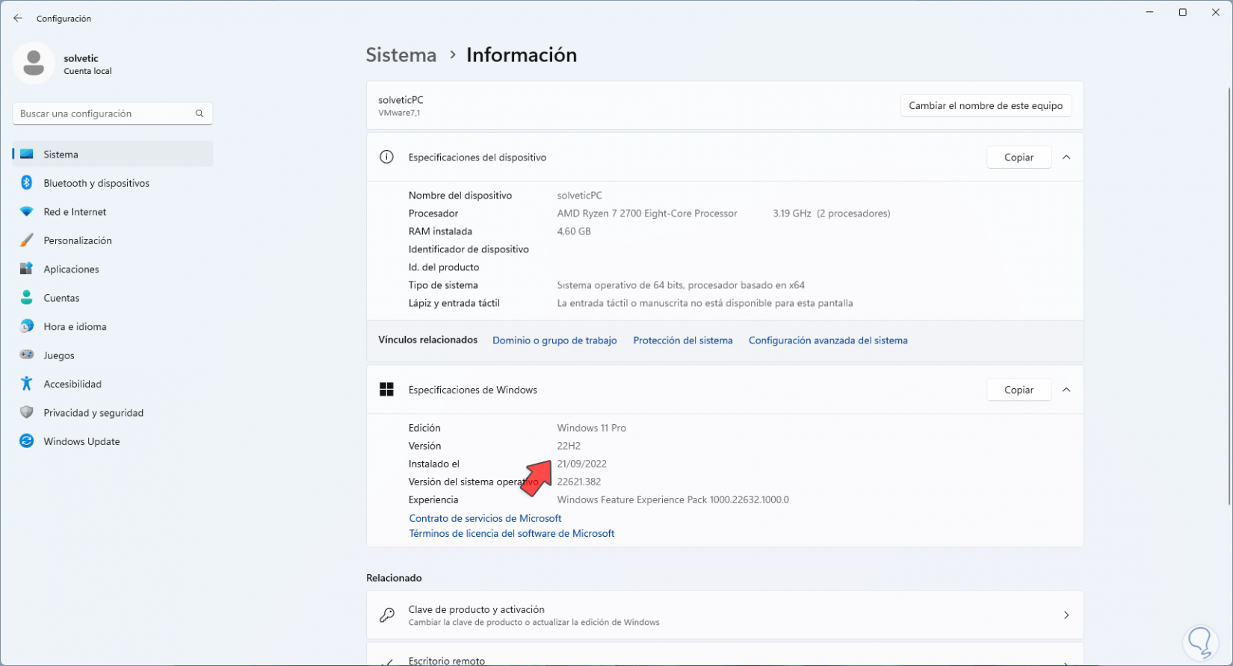Click the device specifications info icon
Image resolution: width=1233 pixels, height=666 pixels.
386,157
